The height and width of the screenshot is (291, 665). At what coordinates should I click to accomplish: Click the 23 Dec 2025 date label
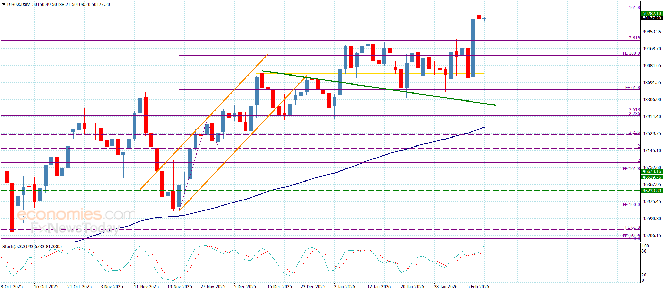(313, 287)
